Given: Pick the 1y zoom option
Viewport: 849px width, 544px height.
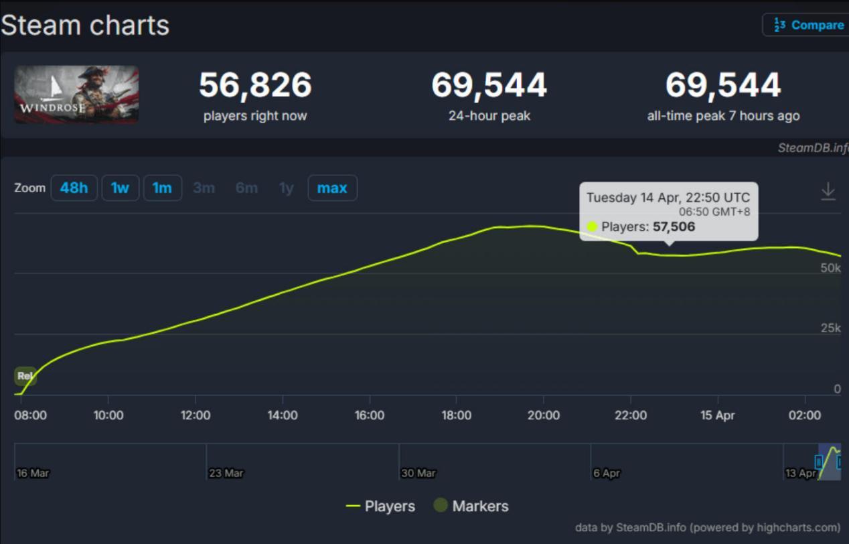Looking at the screenshot, I should coord(286,188).
